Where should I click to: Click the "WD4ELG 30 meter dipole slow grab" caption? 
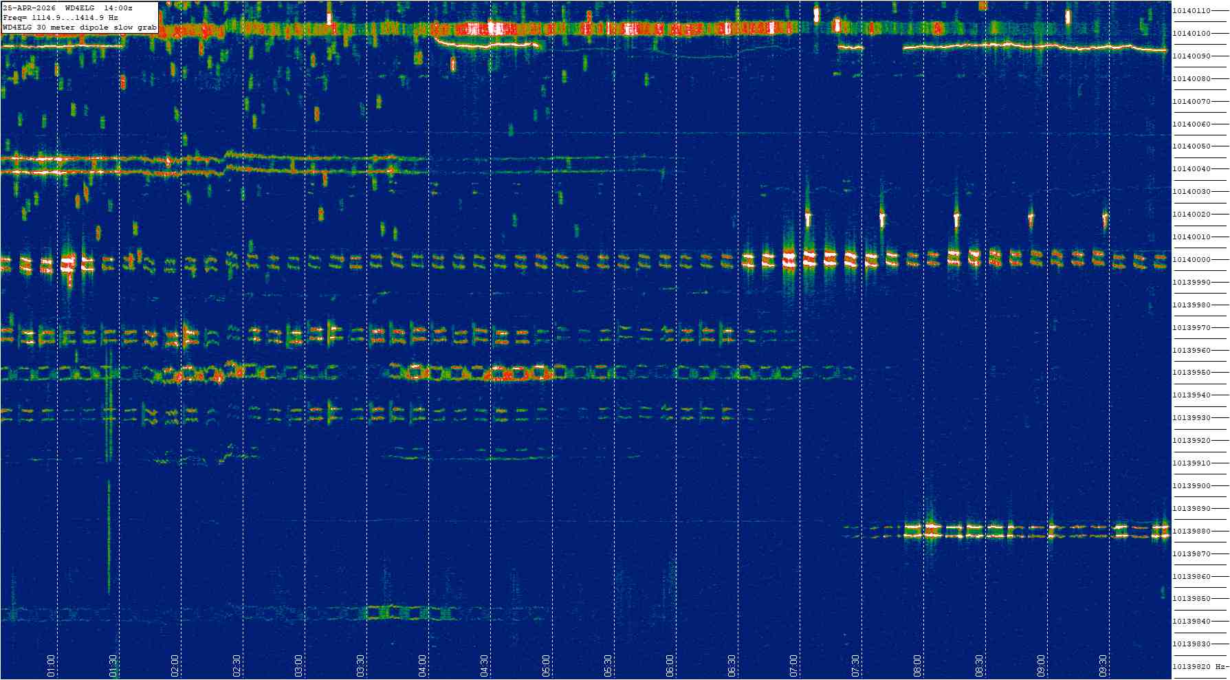(80, 28)
